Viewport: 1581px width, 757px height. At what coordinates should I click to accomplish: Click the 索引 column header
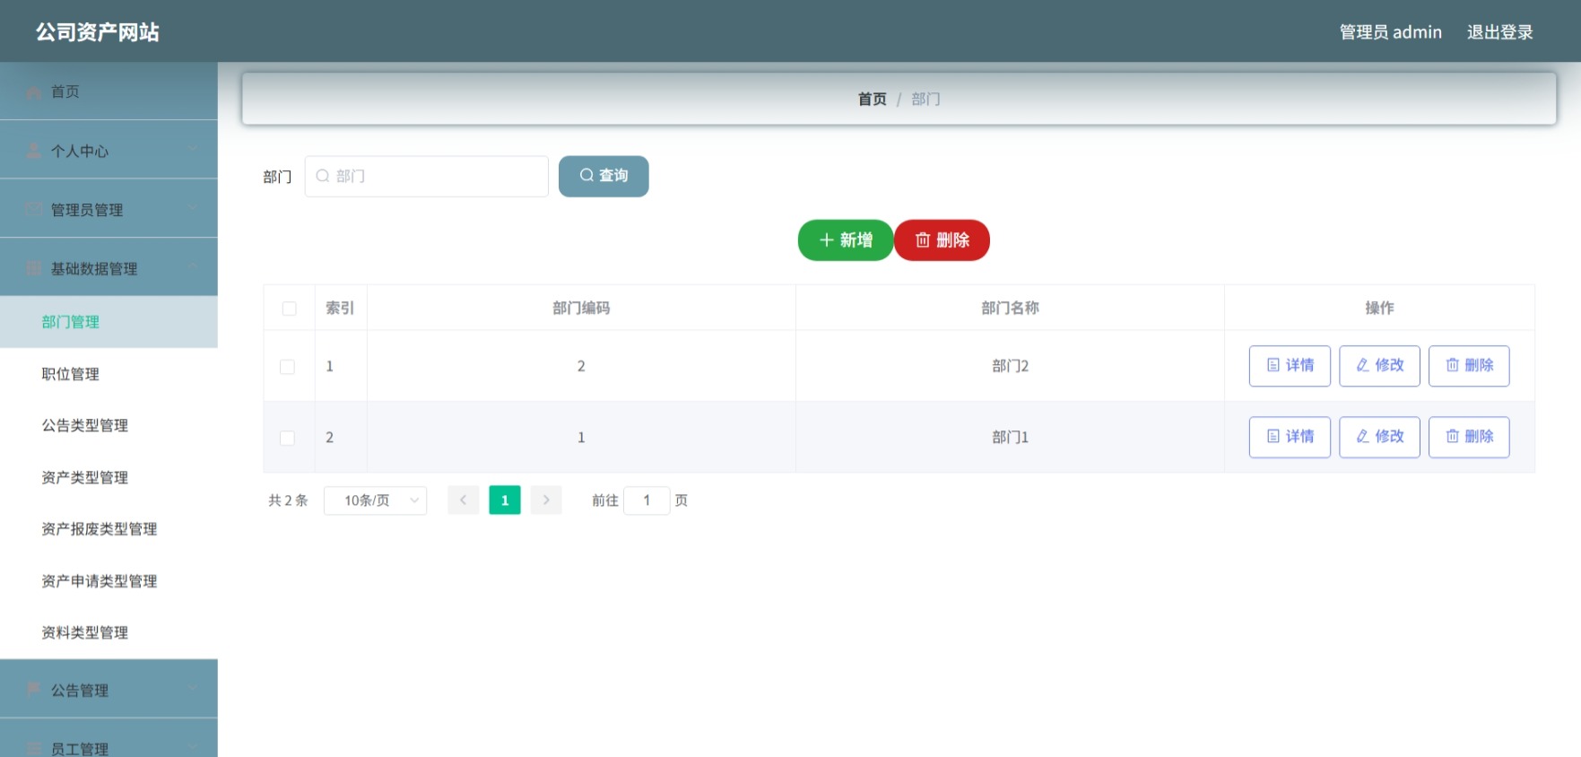click(x=340, y=308)
